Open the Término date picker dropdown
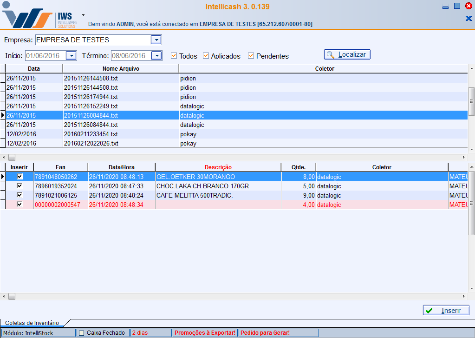 tap(157, 56)
